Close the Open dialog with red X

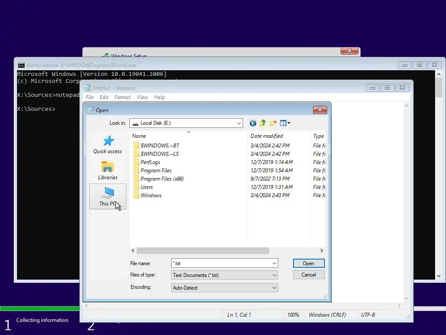(320, 109)
